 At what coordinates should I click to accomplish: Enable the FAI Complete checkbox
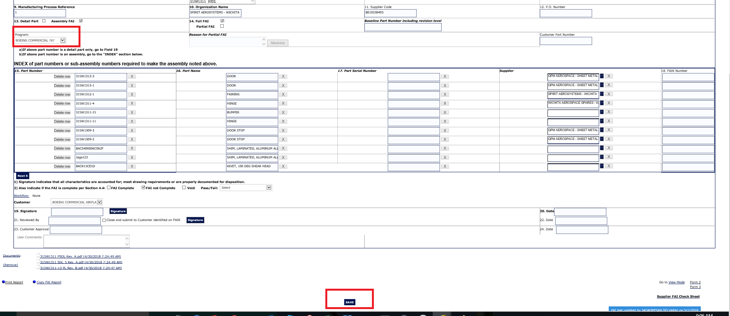click(x=109, y=188)
